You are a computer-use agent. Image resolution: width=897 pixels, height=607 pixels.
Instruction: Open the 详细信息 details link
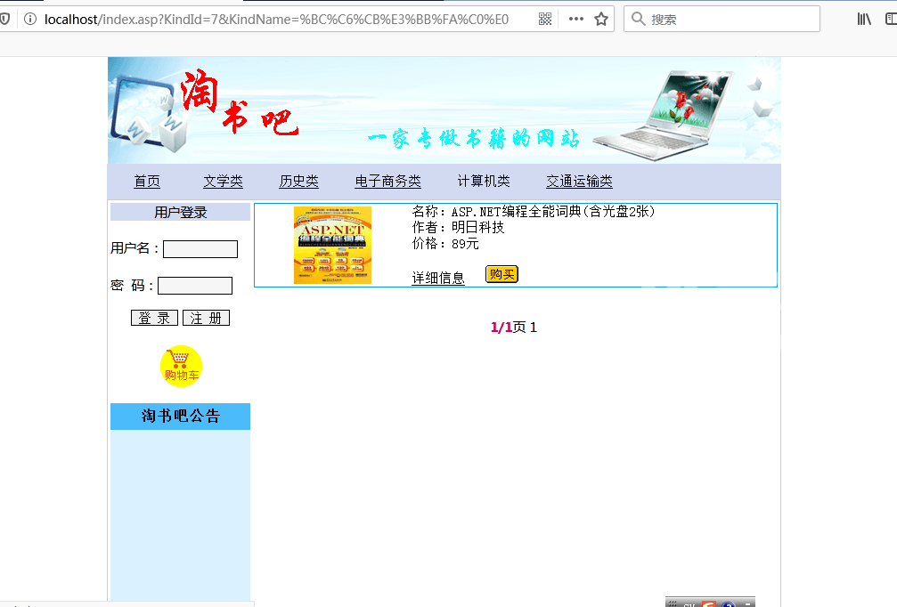tap(437, 279)
